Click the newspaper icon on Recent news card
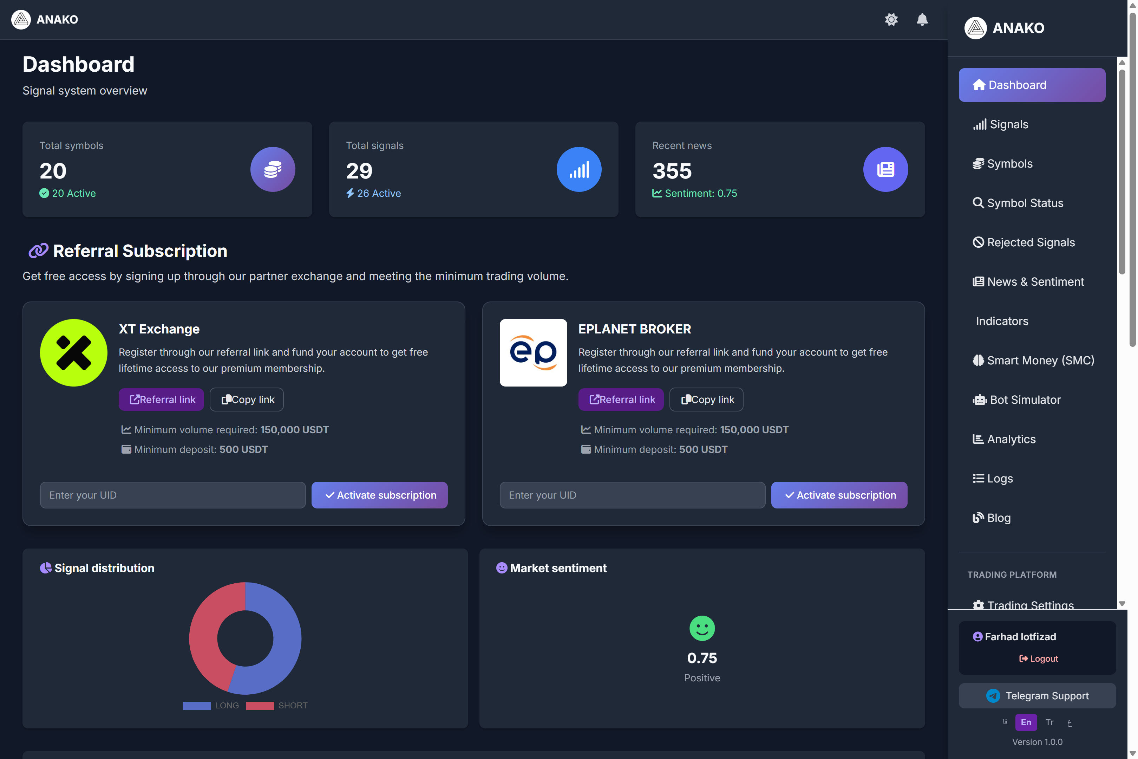Screen dimensions: 1138x759 click(885, 169)
